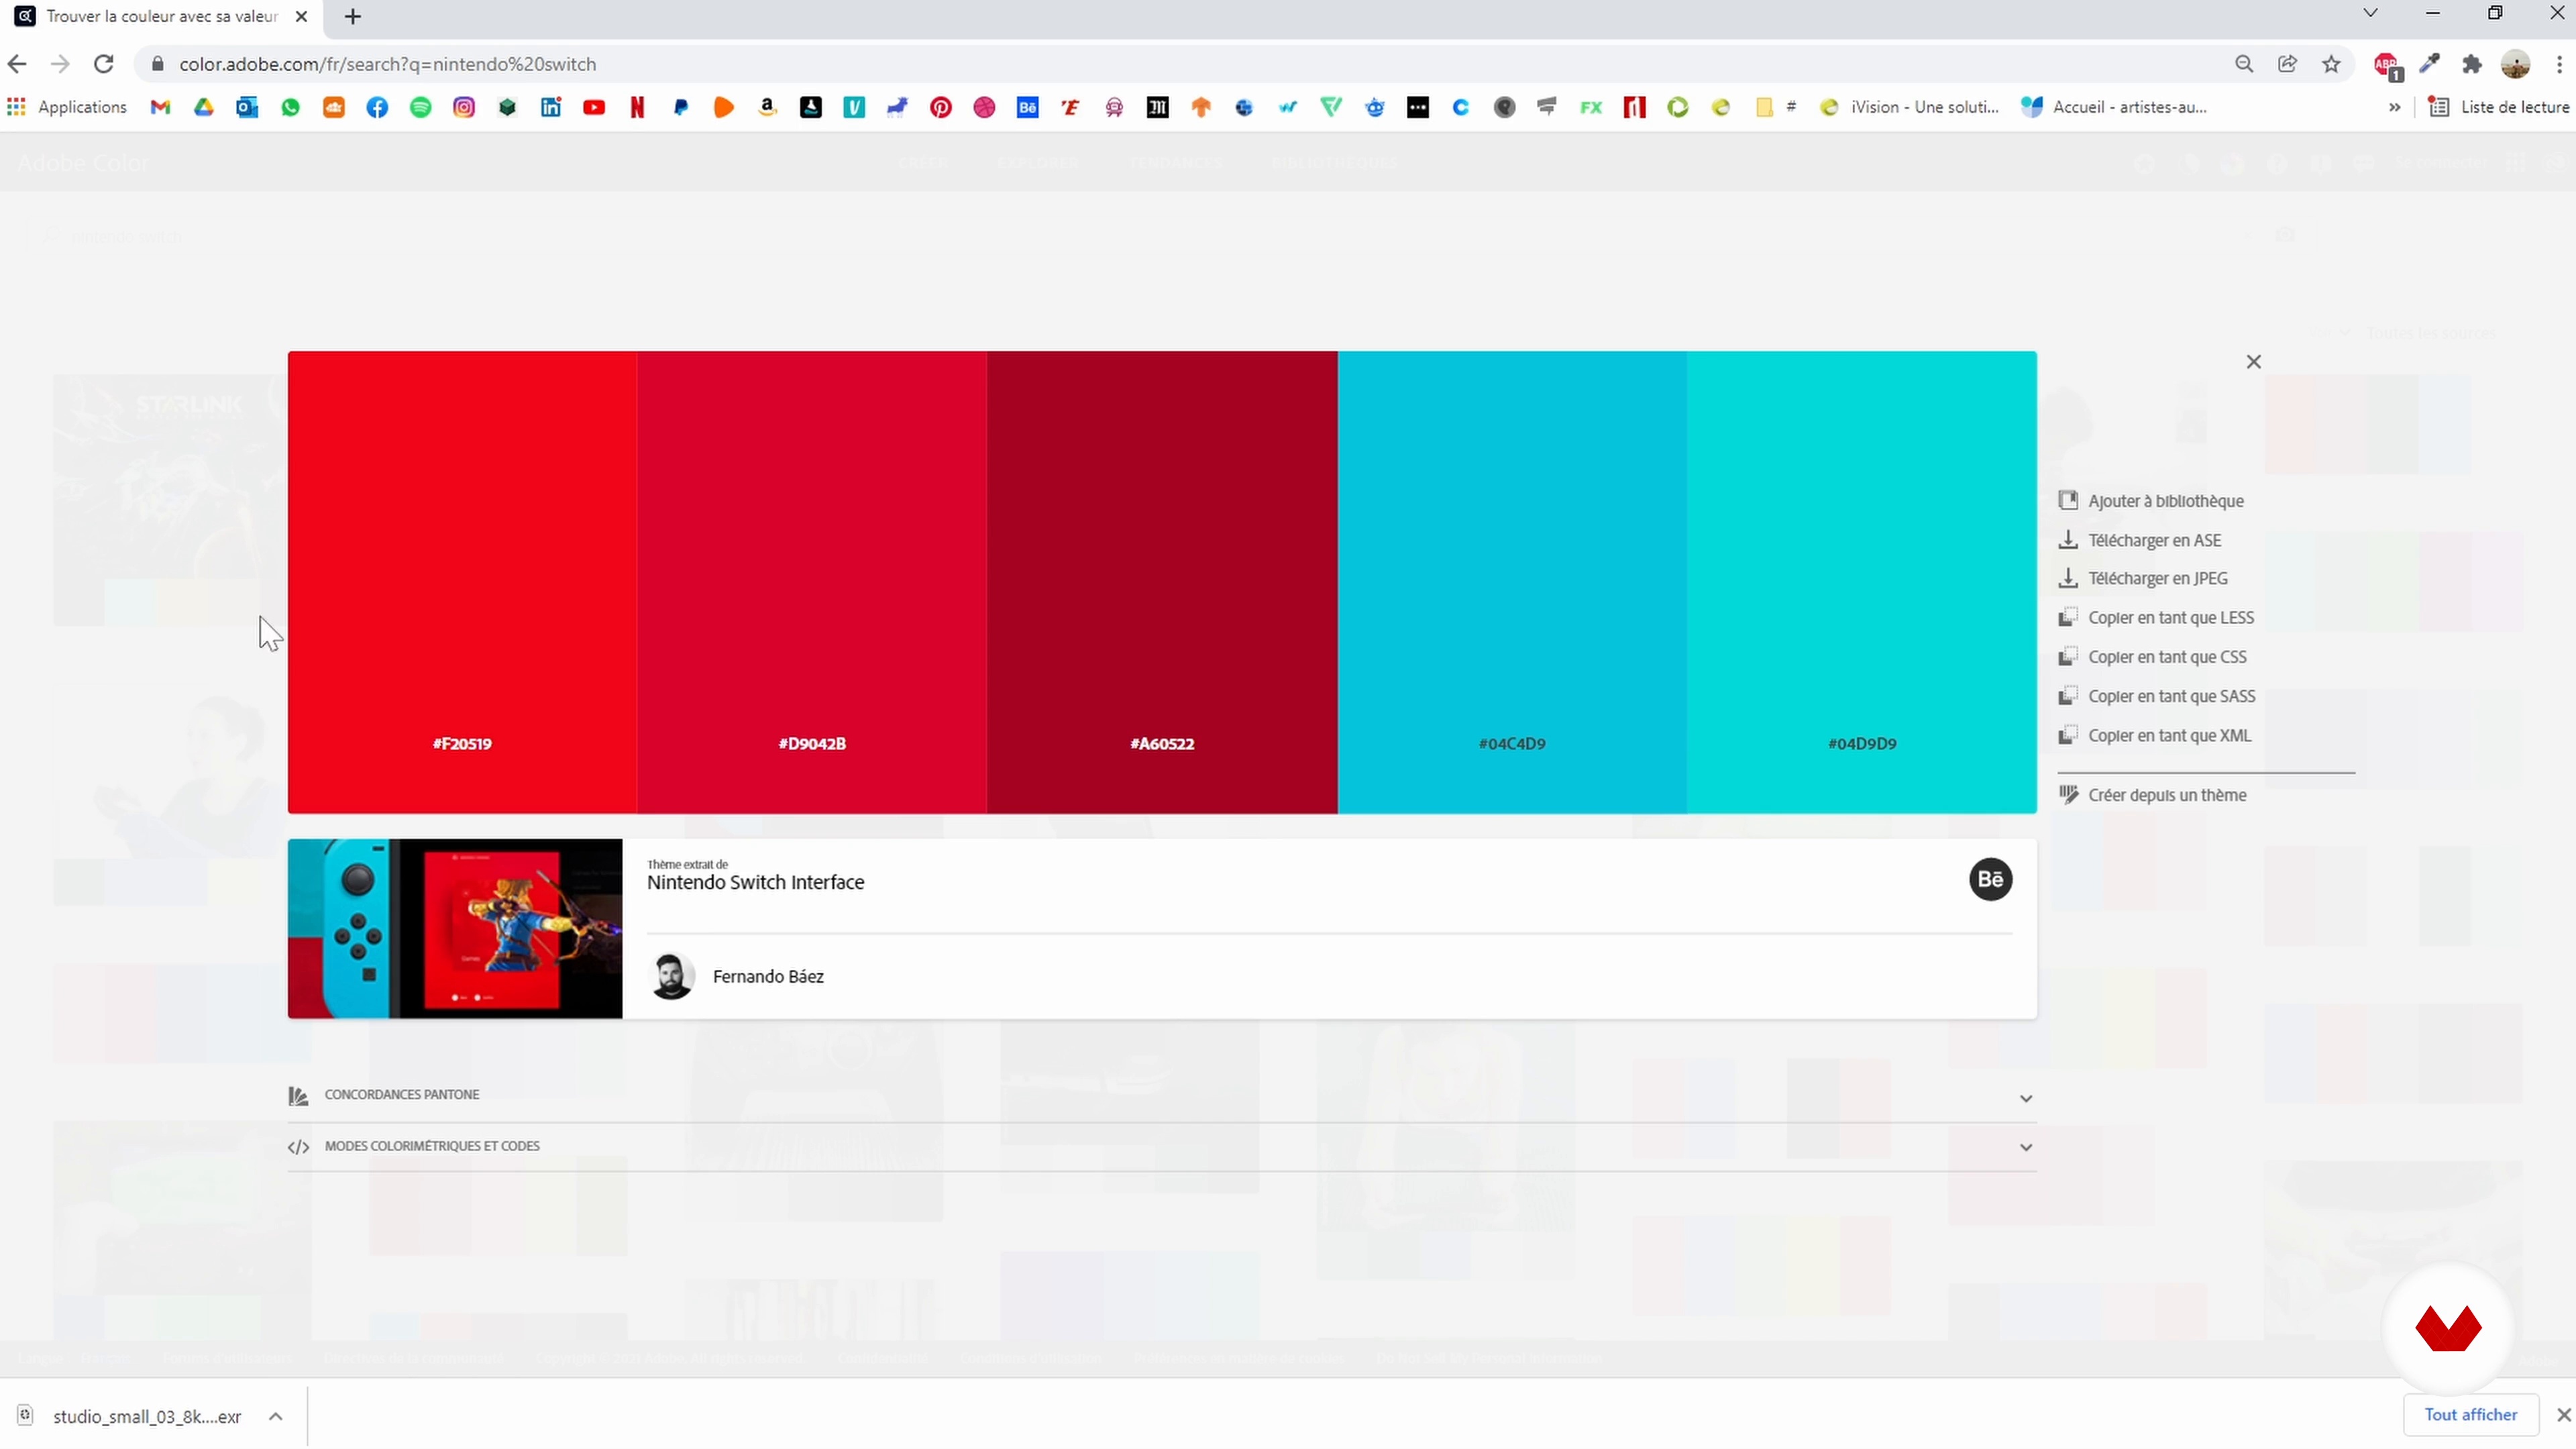The image size is (2576, 1449).
Task: Open the Chrome profile avatar
Action: (x=2515, y=64)
